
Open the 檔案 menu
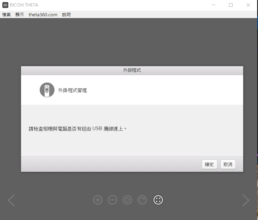[x=7, y=14]
